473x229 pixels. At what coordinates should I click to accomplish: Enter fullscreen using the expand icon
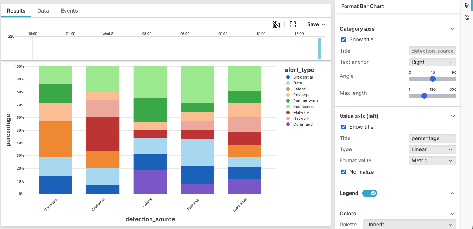[x=293, y=24]
